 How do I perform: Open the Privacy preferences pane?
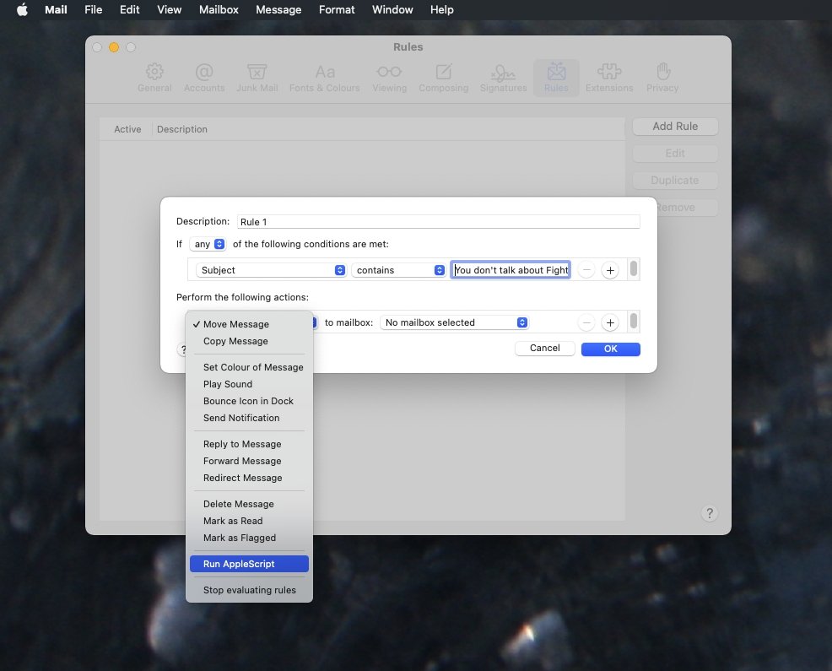tap(662, 78)
